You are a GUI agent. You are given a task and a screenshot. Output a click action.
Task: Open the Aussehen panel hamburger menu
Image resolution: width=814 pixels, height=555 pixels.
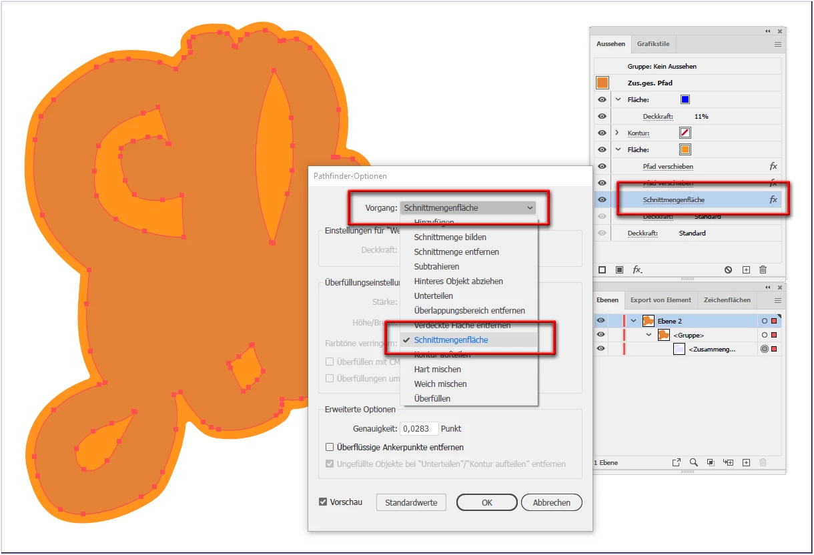pos(777,44)
